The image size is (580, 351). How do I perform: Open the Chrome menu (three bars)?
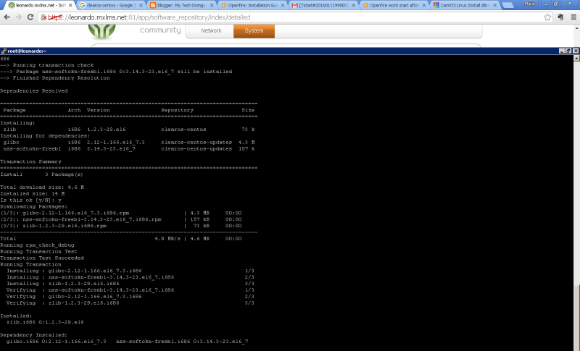click(x=573, y=17)
